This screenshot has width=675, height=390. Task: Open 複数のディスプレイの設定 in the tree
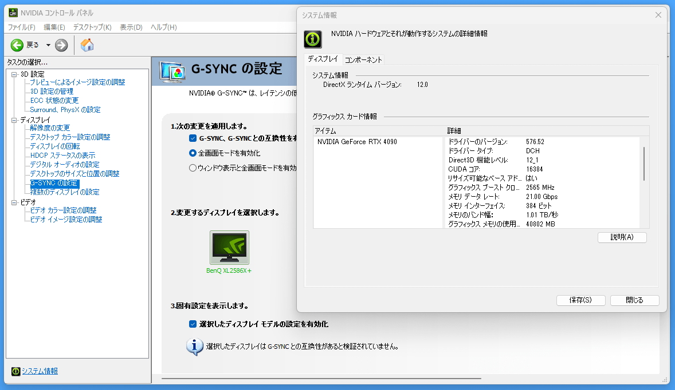point(65,192)
